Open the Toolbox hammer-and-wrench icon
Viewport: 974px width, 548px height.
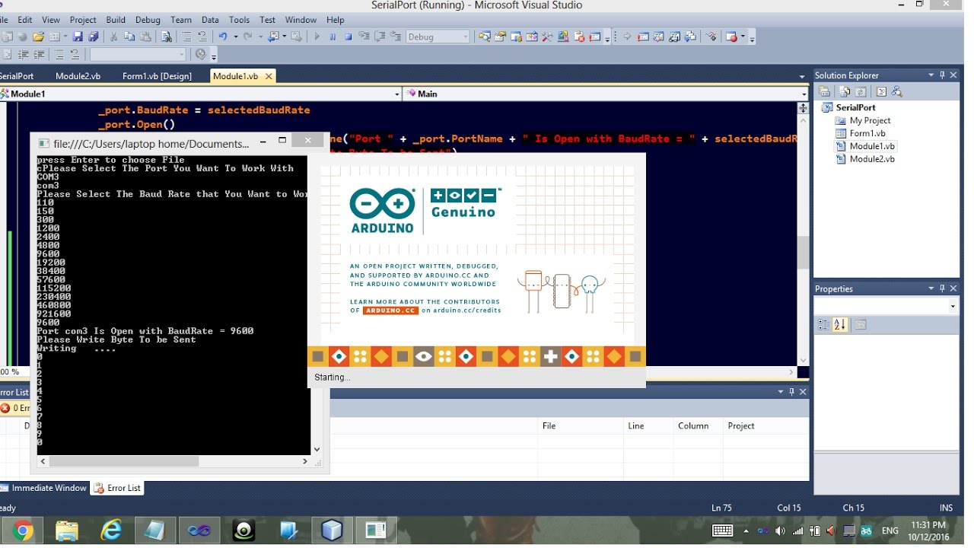[x=548, y=37]
